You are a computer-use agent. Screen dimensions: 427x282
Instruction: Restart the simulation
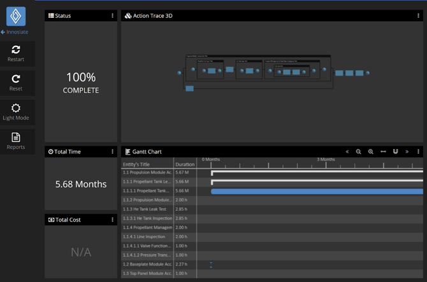16,53
